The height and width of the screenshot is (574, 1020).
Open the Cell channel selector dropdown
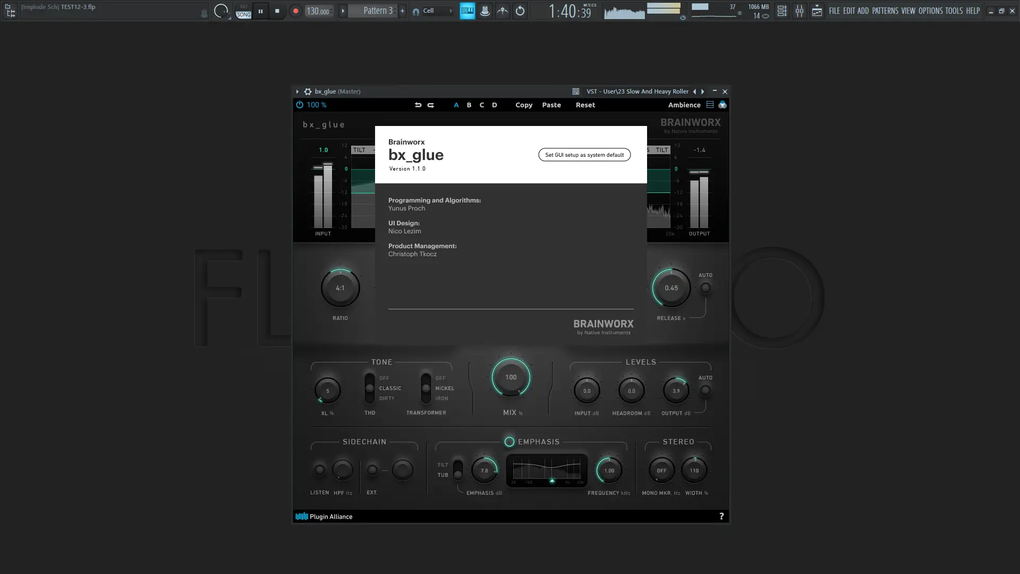point(449,11)
